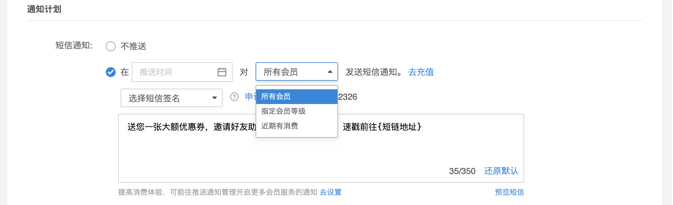Image resolution: width=673 pixels, height=205 pixels.
Task: Select the 不推送 radio option
Action: pos(111,46)
